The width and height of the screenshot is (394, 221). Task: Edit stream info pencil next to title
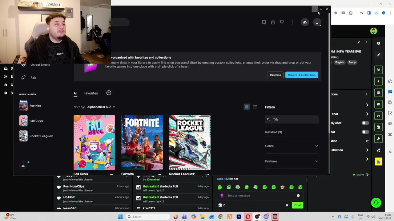[x=359, y=42]
